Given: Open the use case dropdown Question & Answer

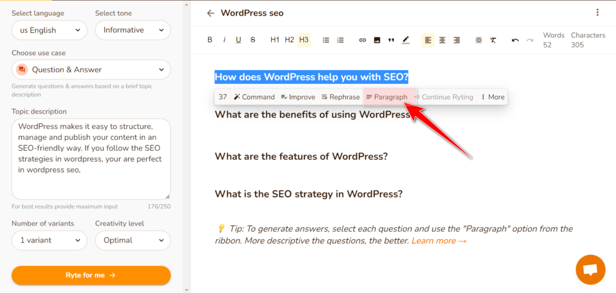Looking at the screenshot, I should [x=91, y=70].
